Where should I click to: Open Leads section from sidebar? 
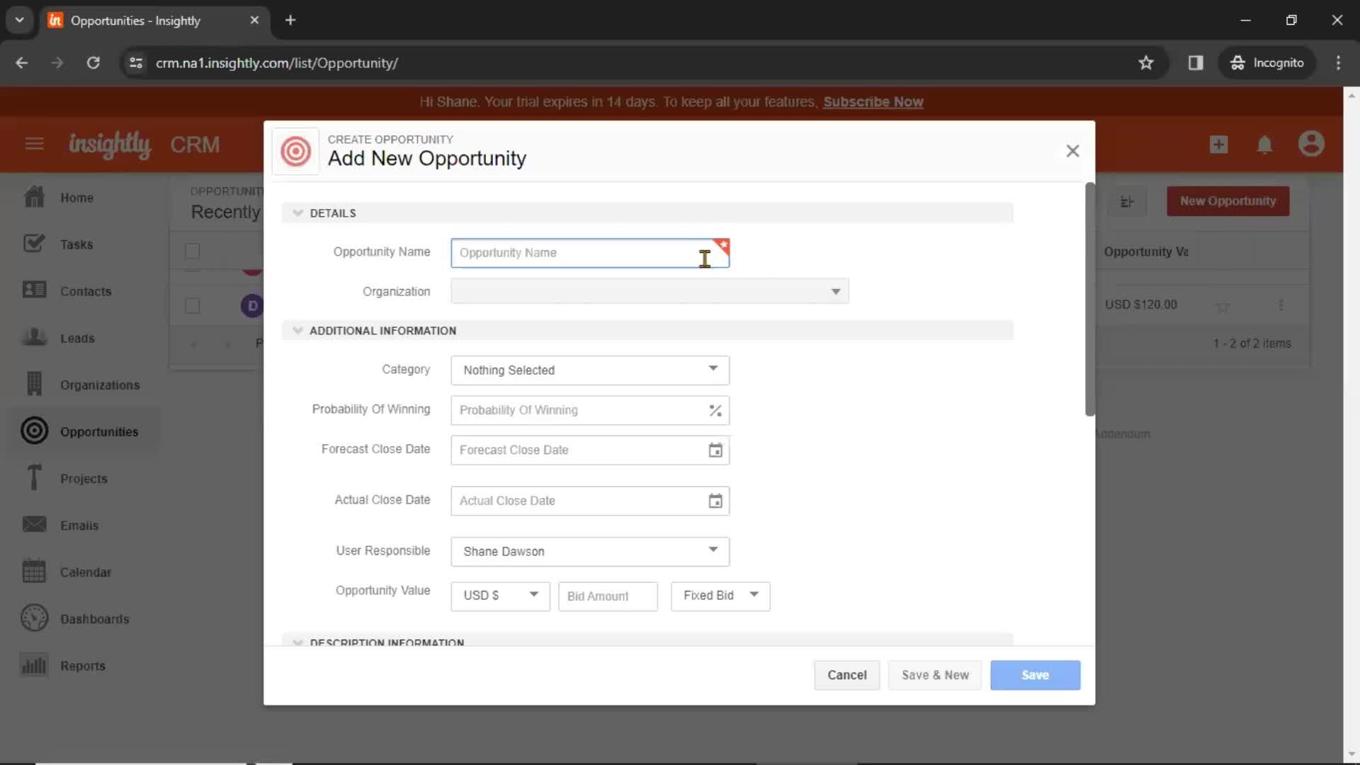click(x=77, y=338)
